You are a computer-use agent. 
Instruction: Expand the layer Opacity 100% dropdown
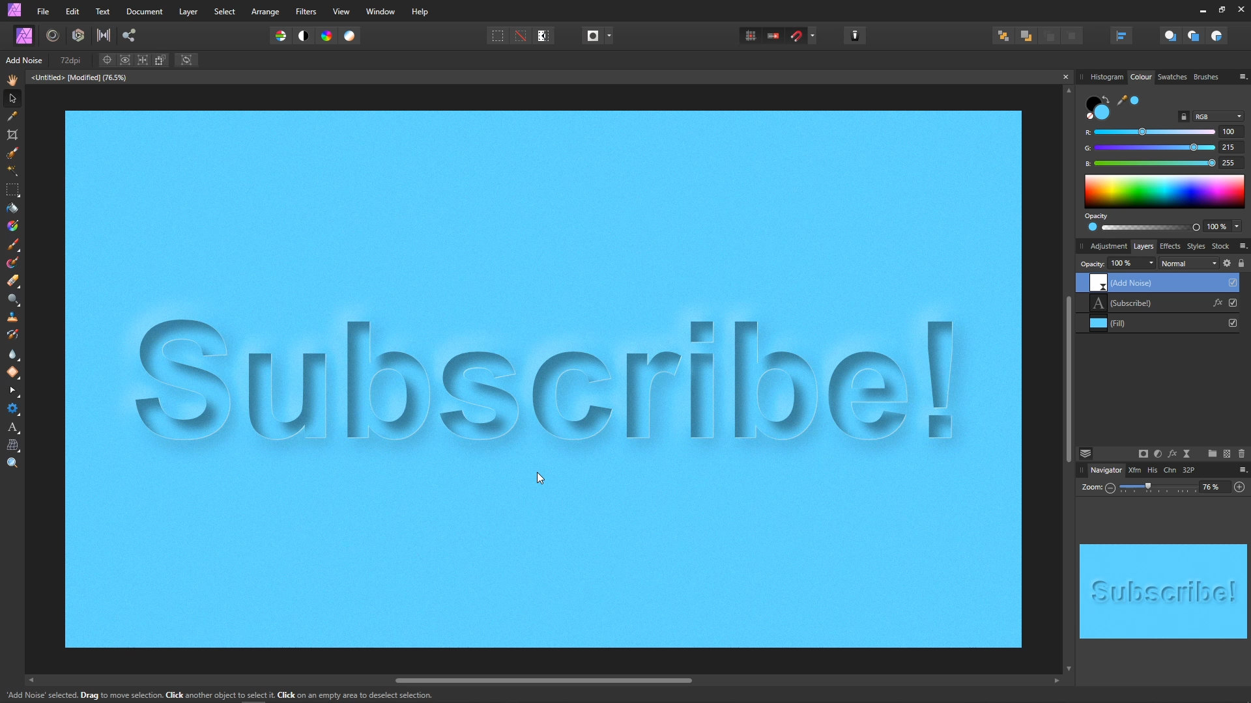click(x=1151, y=264)
